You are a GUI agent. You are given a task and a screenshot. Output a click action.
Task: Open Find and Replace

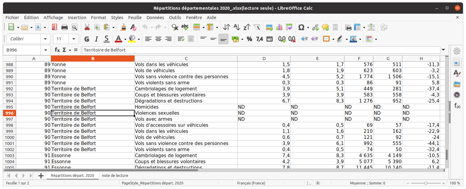pos(175,27)
